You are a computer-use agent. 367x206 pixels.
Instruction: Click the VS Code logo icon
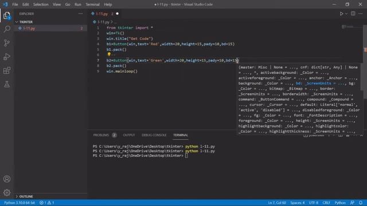[5, 4]
